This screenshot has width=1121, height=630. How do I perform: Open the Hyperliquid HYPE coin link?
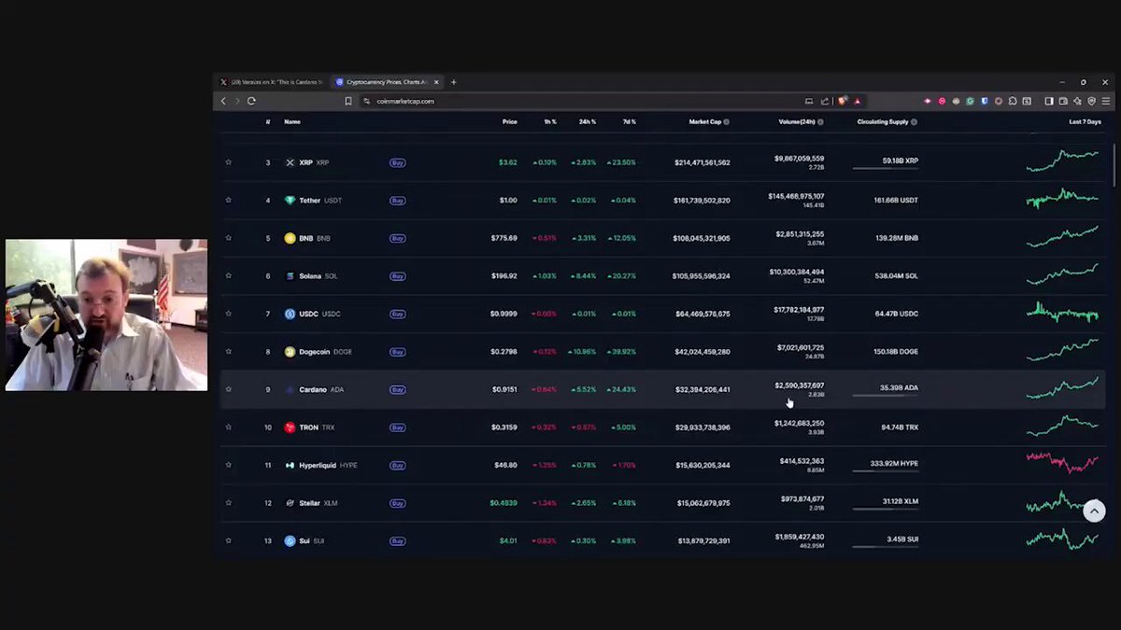pyautogui.click(x=328, y=465)
